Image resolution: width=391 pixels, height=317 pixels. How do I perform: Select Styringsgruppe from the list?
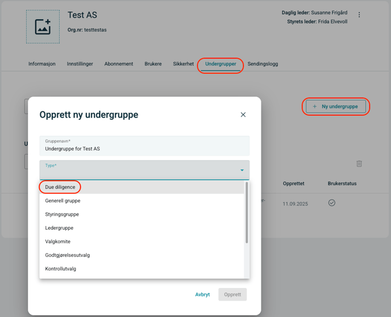point(62,214)
